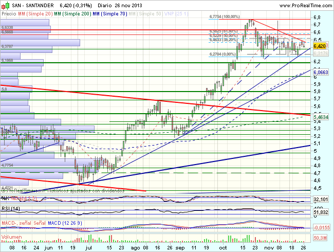Viewport: 334px width, 252px height.
Task: Click the 6,3787 support level label
Action: pos(7,46)
